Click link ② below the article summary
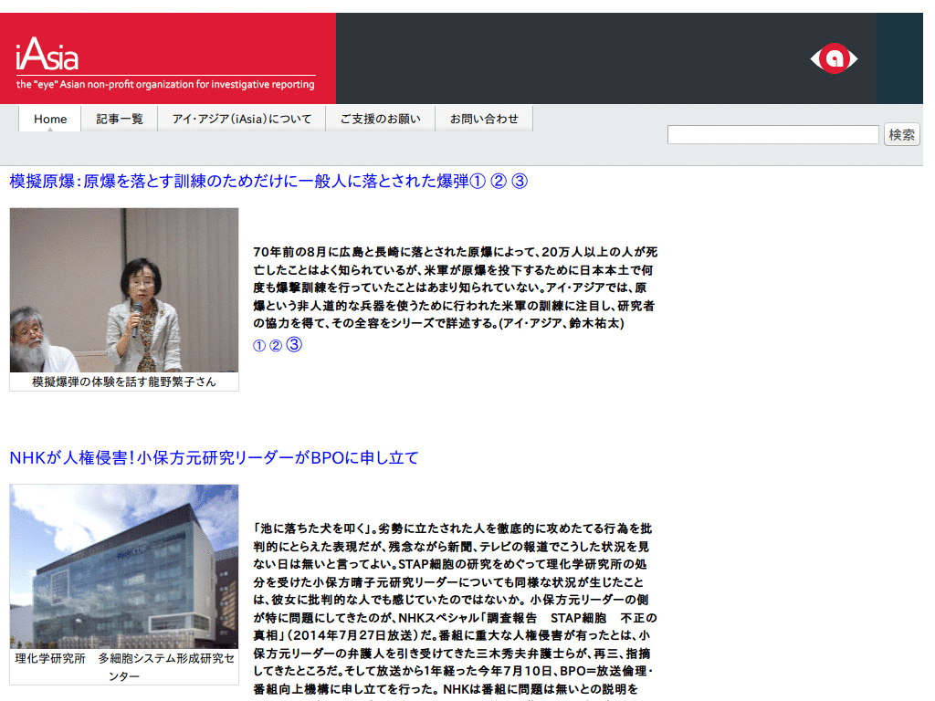The width and height of the screenshot is (935, 701). (x=276, y=346)
